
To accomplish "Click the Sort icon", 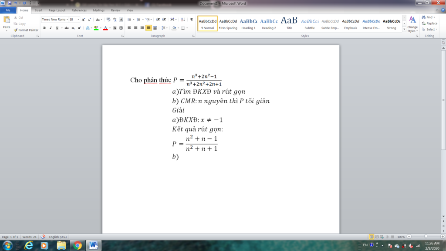I will (183, 20).
